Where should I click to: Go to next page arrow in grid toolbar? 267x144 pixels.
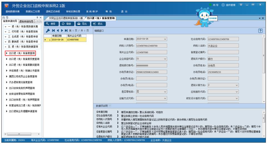click(62, 31)
